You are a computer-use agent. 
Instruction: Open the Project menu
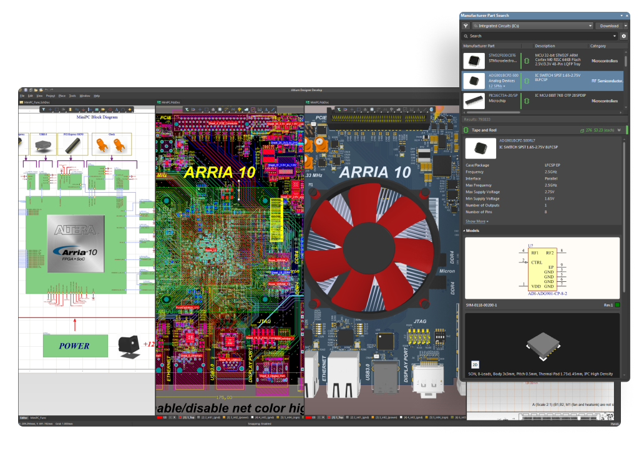coord(51,96)
